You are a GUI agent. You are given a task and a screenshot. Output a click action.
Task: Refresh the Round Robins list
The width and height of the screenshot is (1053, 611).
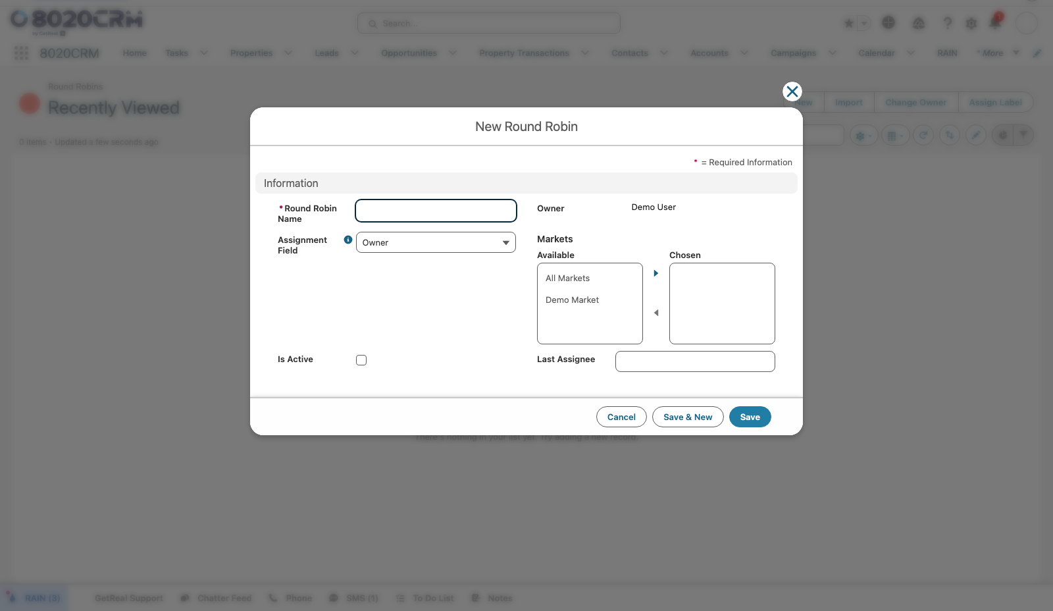point(923,136)
